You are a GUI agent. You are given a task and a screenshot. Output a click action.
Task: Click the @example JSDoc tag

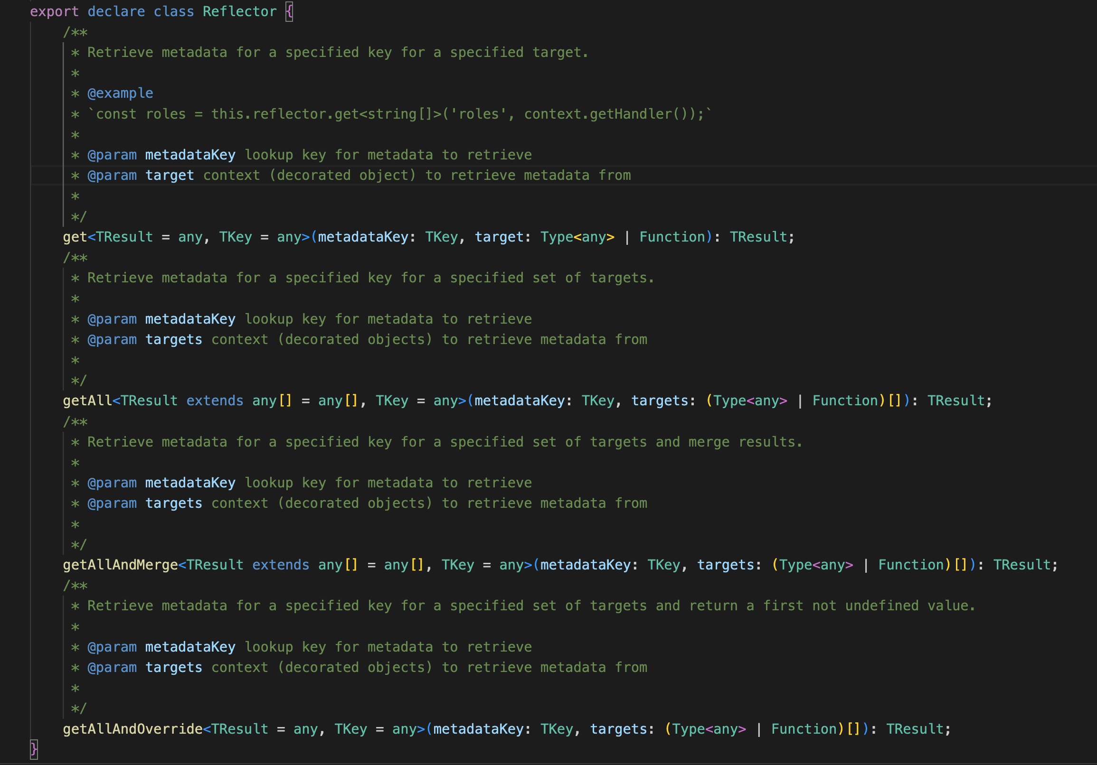(120, 93)
